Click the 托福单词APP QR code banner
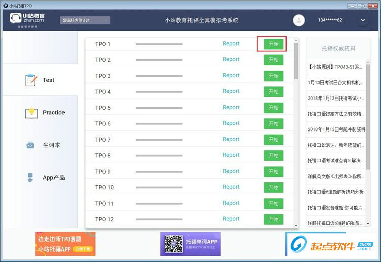381x262 pixels. pos(190,244)
